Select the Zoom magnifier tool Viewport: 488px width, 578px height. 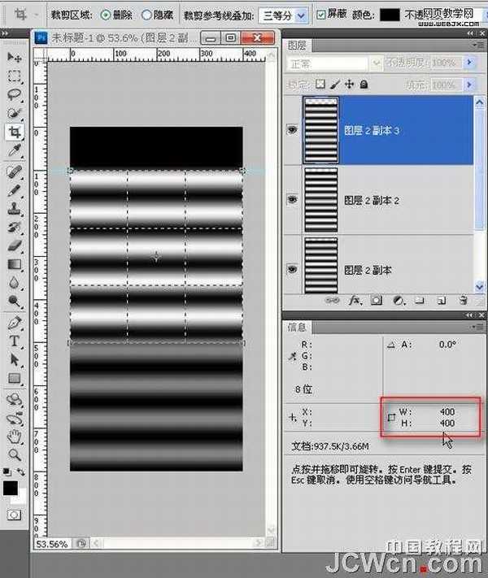[15, 454]
